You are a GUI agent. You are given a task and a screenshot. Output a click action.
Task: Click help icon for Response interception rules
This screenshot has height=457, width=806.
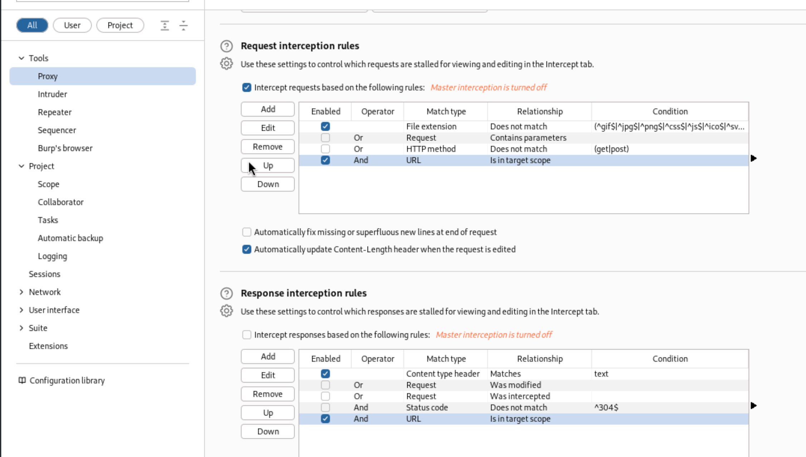tap(226, 293)
